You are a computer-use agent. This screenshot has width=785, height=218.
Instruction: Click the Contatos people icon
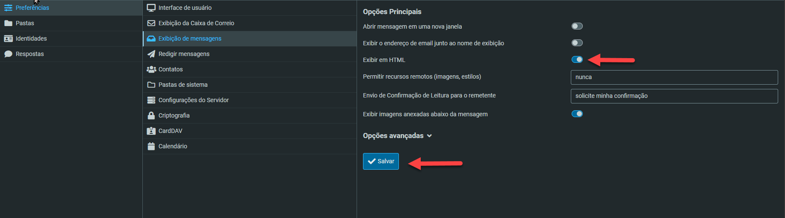[151, 69]
